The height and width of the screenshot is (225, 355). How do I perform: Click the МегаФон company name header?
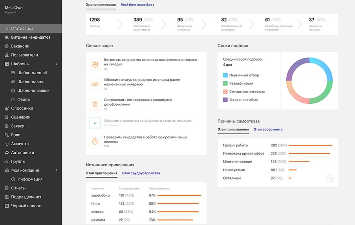pos(14,7)
